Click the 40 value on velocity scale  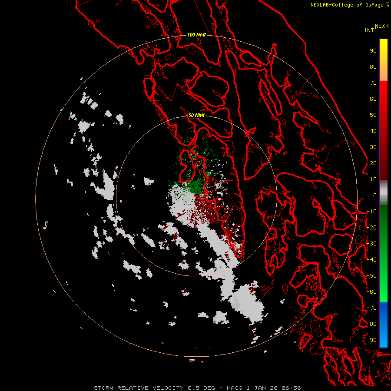pos(373,131)
